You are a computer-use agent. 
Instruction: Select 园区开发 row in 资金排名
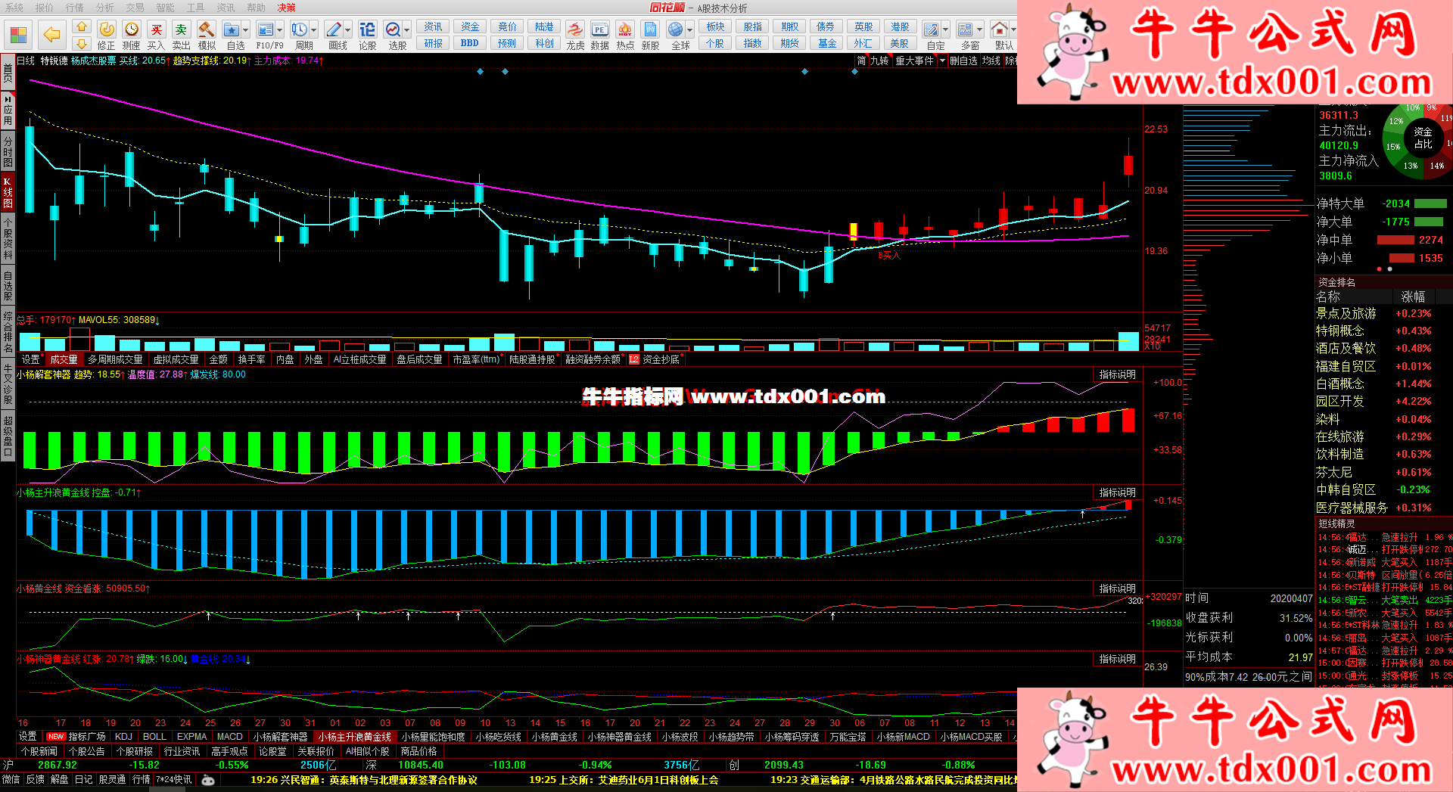[1382, 402]
